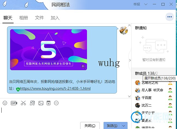Click the 关闭(C) button
The image size is (177, 129).
click(90, 126)
